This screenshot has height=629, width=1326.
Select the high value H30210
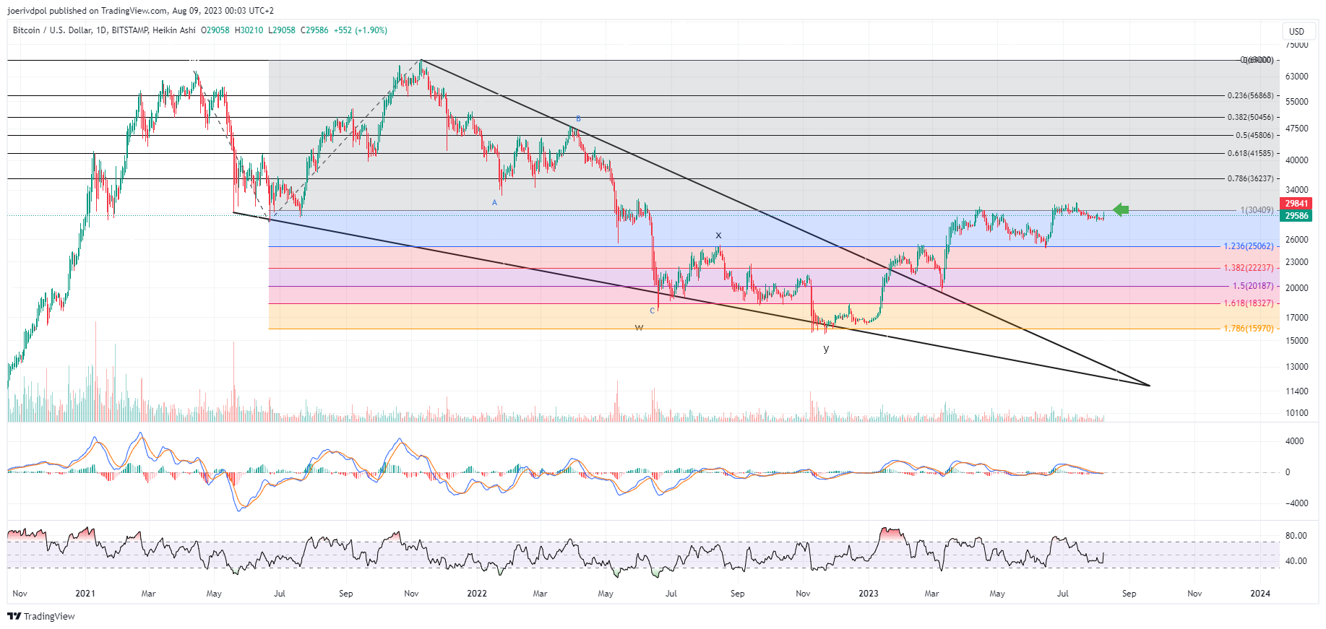[x=249, y=30]
